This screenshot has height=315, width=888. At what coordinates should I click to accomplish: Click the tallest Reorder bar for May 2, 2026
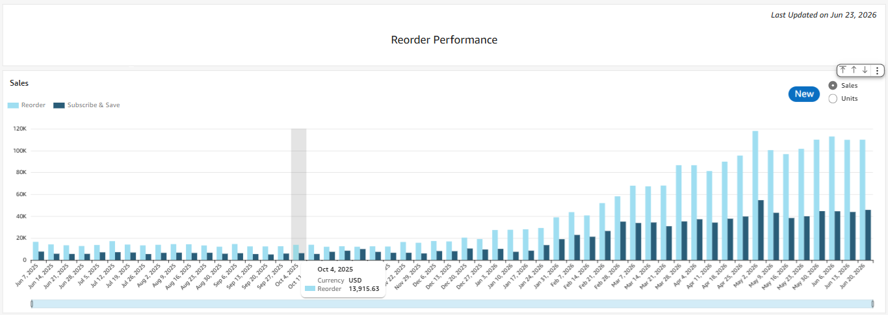[755, 195]
